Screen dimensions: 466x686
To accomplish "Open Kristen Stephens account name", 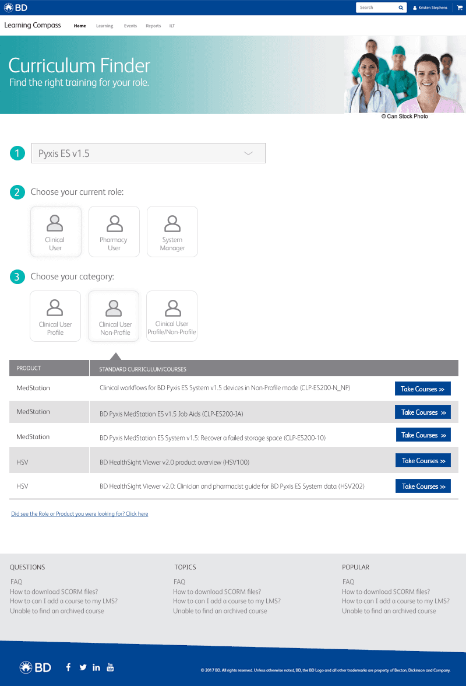I will click(x=433, y=8).
